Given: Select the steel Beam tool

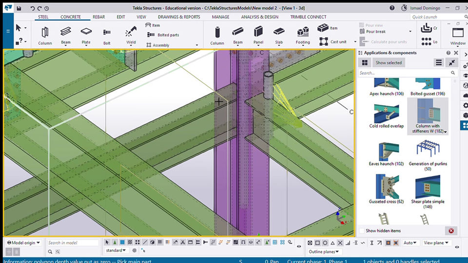Looking at the screenshot, I should [66, 36].
